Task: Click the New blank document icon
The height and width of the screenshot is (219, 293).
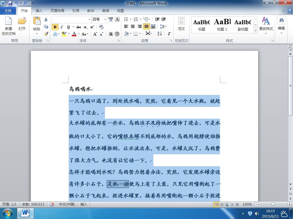Action: tap(8, 21)
